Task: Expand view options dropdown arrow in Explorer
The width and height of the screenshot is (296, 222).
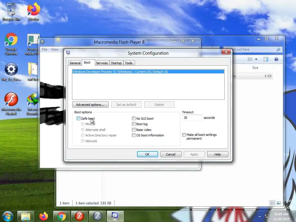Action: point(256,59)
